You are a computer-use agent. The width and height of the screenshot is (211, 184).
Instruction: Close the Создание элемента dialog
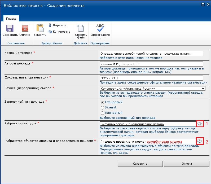point(208,5)
